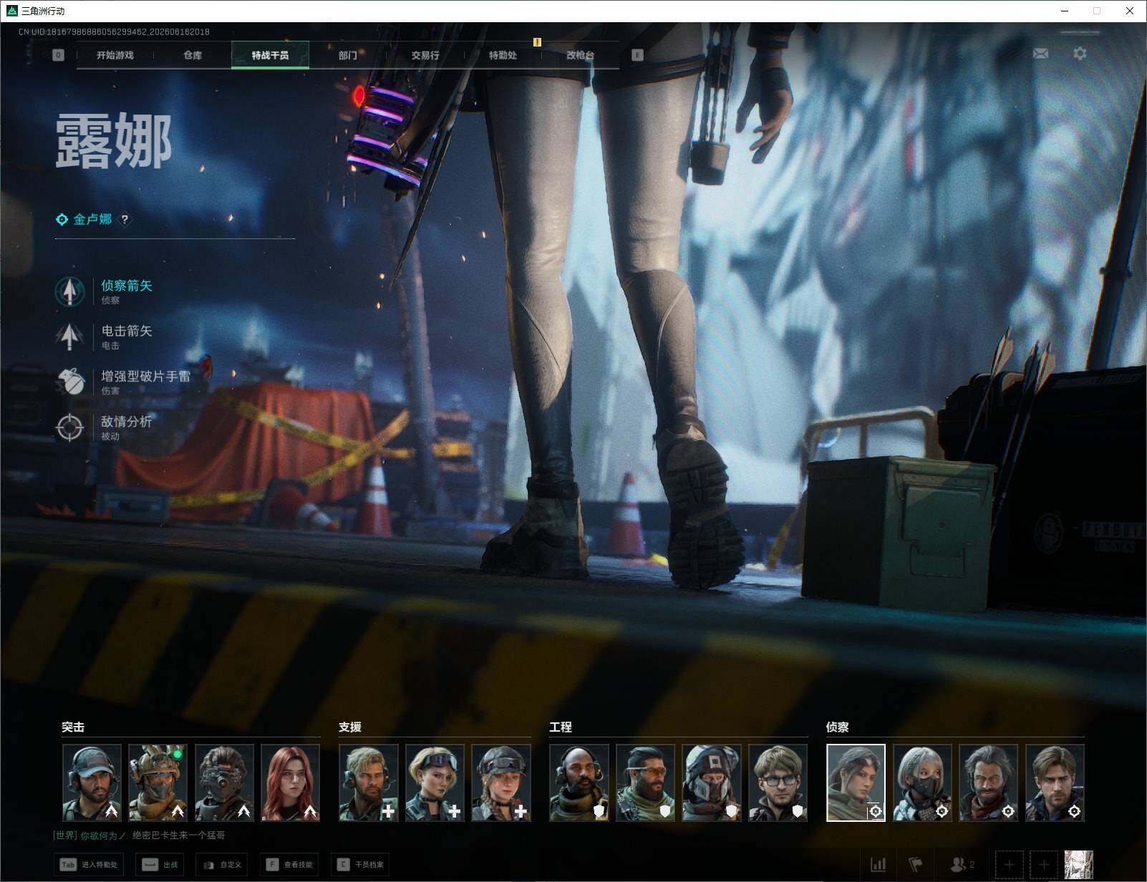Select the 增强型破片手雷 skill icon
Viewport: 1147px width, 882px height.
click(x=69, y=382)
